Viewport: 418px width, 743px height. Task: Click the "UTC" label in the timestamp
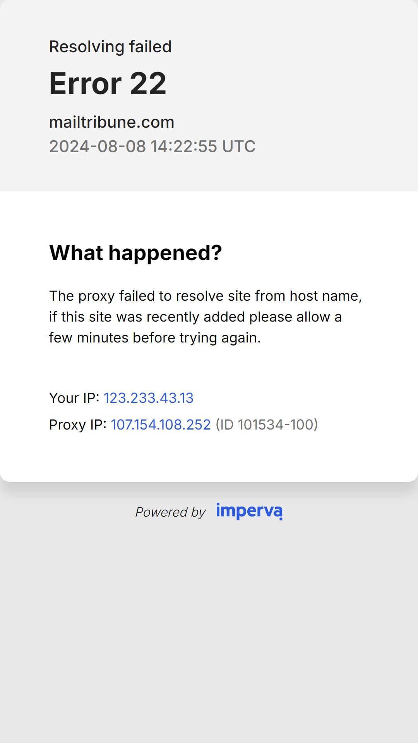[x=239, y=146]
